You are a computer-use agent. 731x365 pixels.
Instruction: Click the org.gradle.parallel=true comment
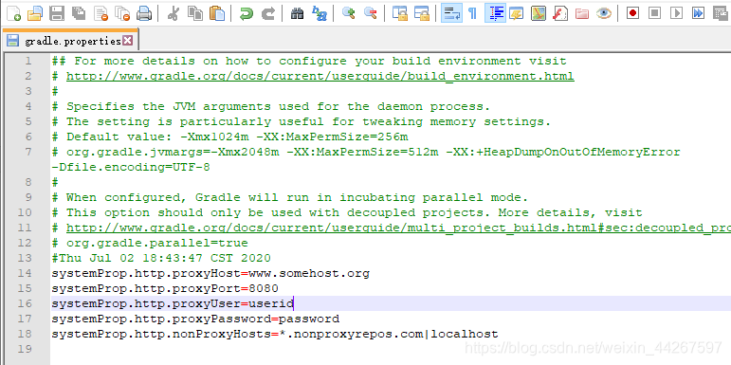coord(150,244)
